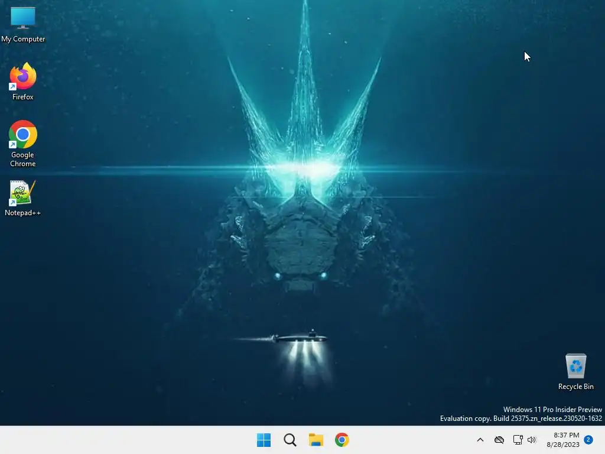Viewport: 605px width, 454px height.
Task: Open notification badge showing 2
Action: tap(588, 440)
